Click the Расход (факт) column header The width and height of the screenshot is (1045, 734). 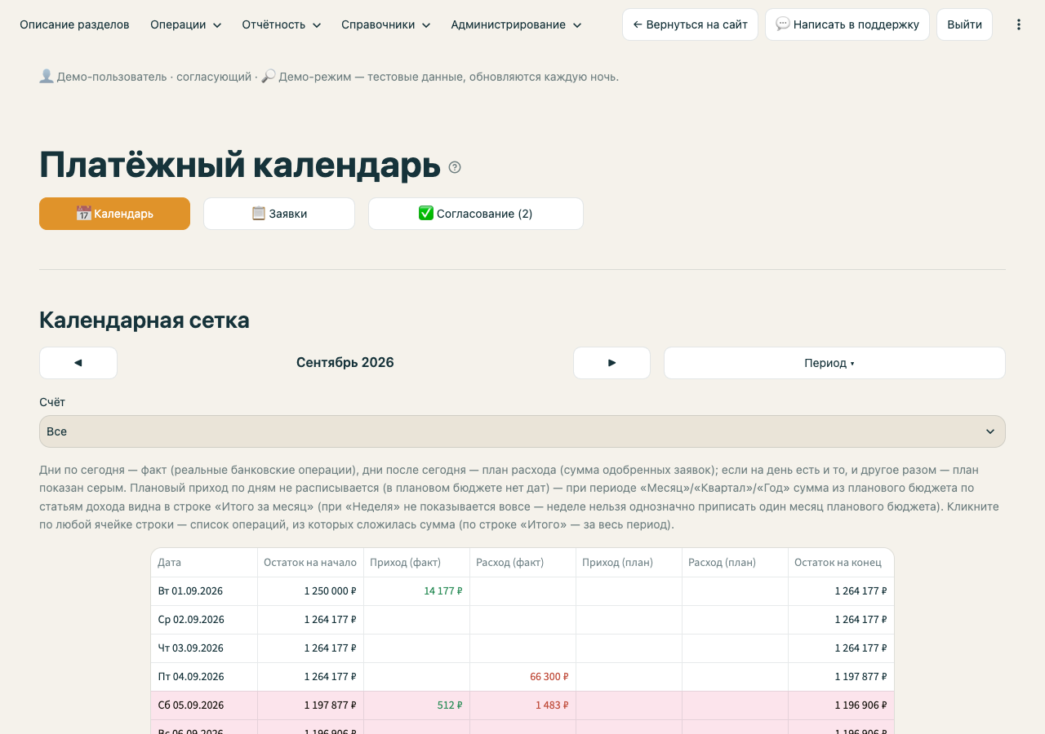pos(522,563)
